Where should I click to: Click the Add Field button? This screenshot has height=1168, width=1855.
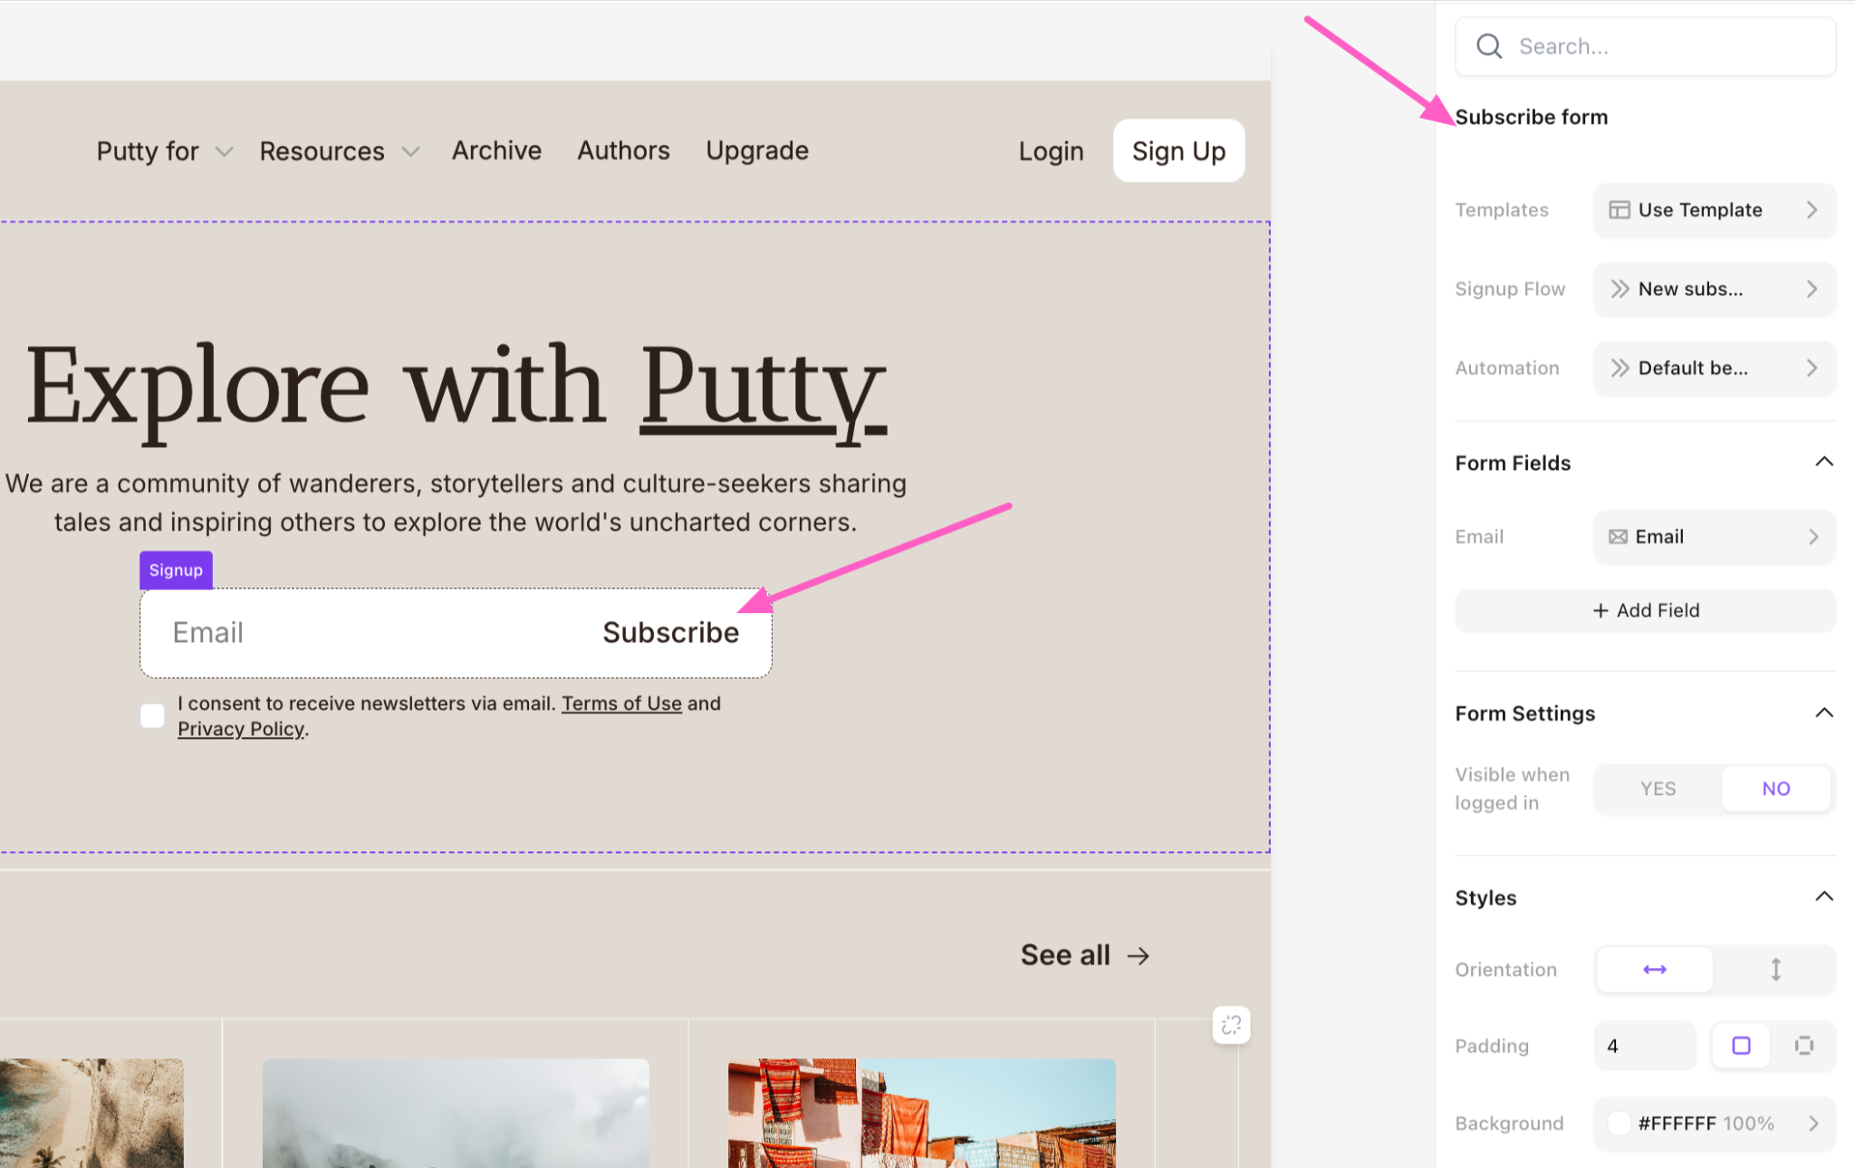pyautogui.click(x=1645, y=610)
